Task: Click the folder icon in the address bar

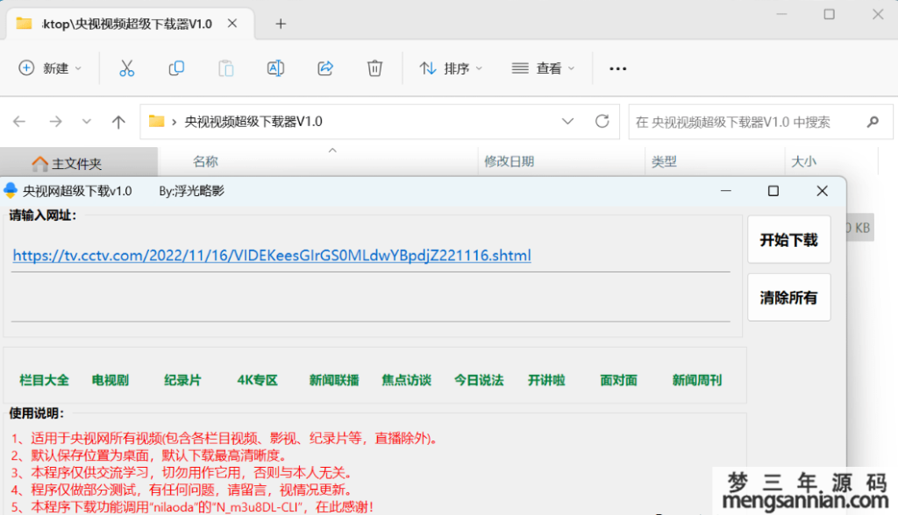Action: (x=156, y=122)
